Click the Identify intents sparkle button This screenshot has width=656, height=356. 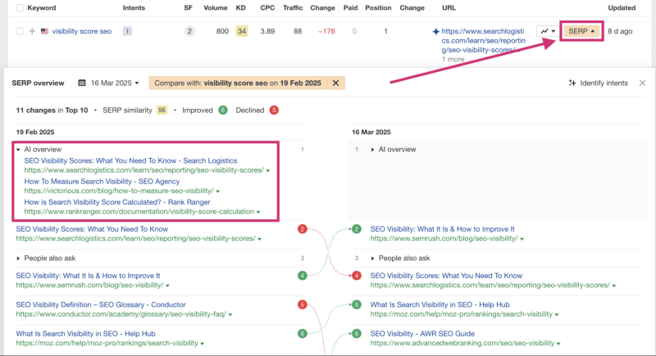[x=600, y=83]
